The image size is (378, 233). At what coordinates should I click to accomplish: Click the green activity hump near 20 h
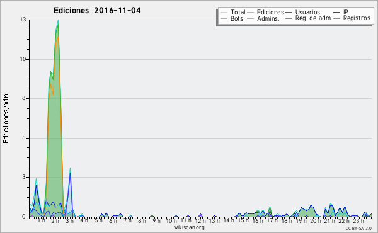(311, 210)
